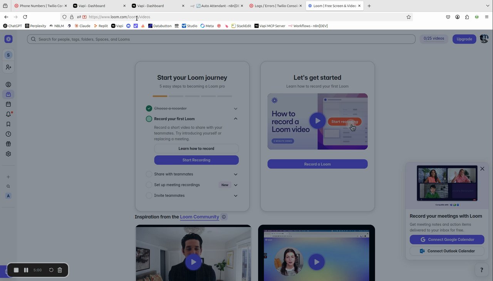Collapse the "Record your first Loom" chevron
The height and width of the screenshot is (281, 493).
click(x=236, y=119)
